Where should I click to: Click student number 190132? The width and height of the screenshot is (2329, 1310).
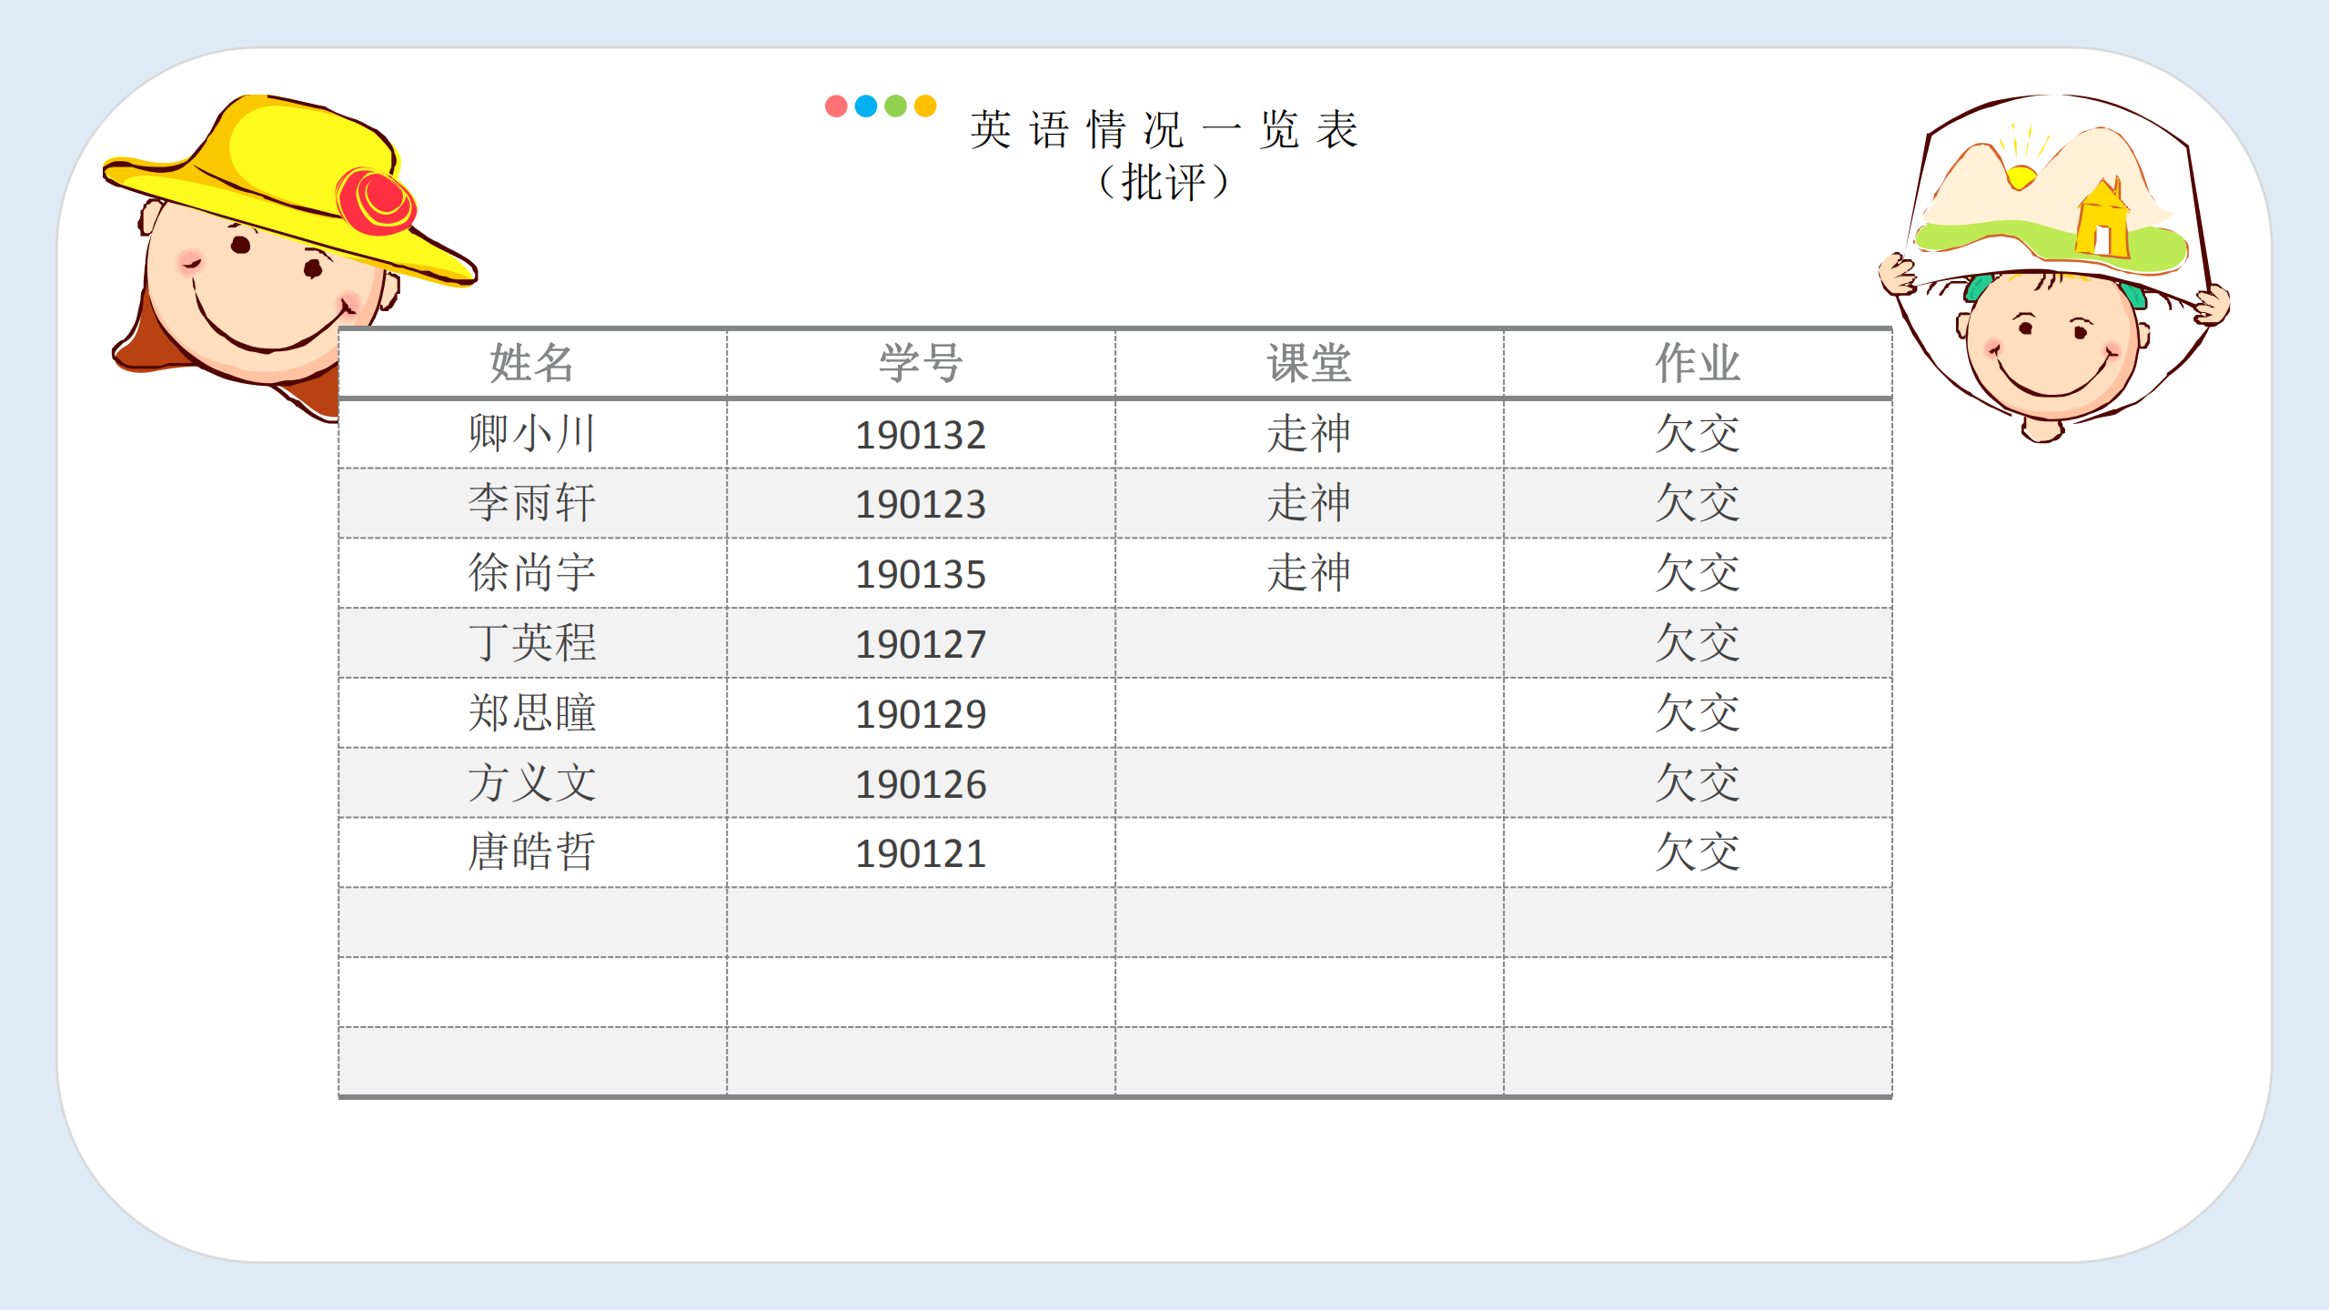coord(921,435)
